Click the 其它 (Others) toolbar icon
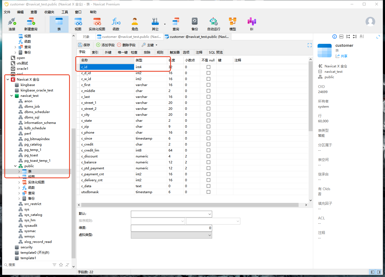385x277 pixels. tap(155, 24)
